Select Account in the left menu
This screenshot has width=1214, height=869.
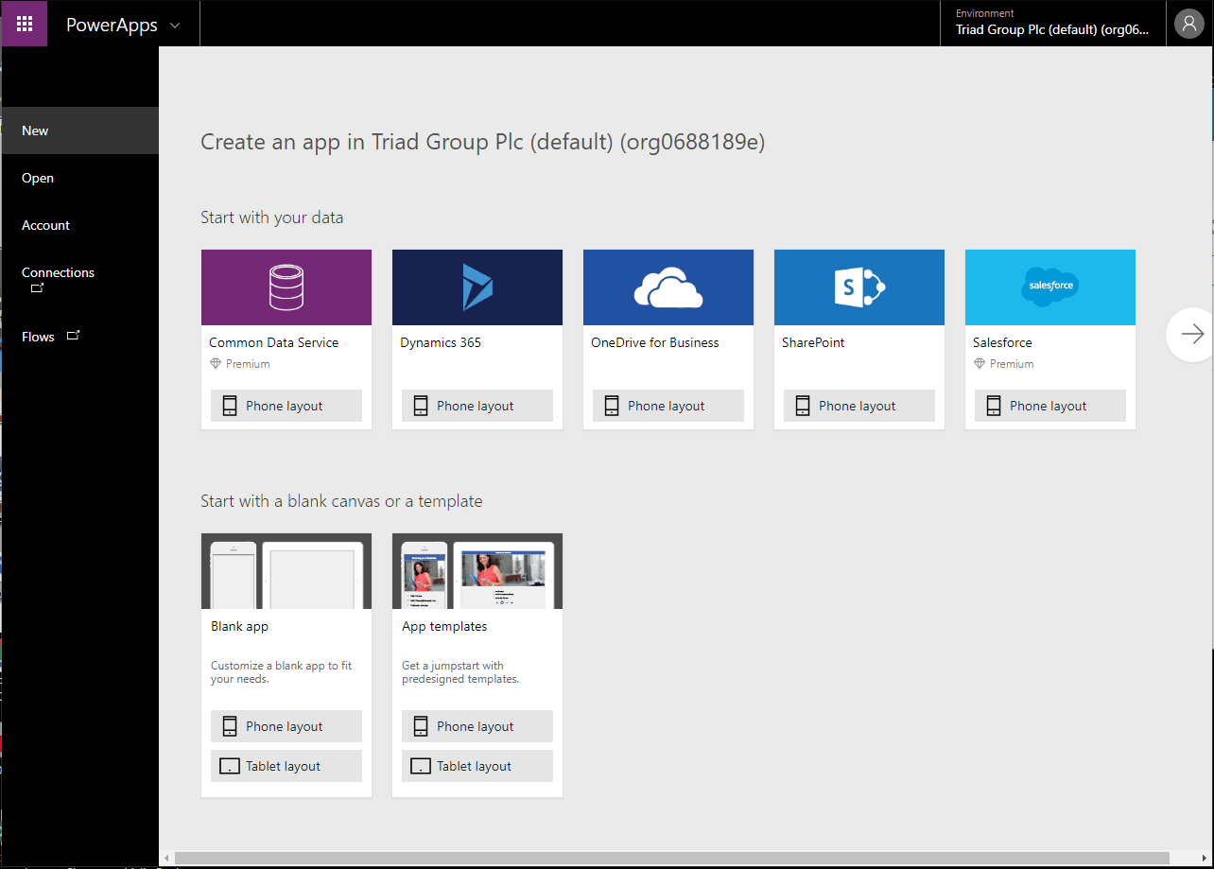(80, 225)
